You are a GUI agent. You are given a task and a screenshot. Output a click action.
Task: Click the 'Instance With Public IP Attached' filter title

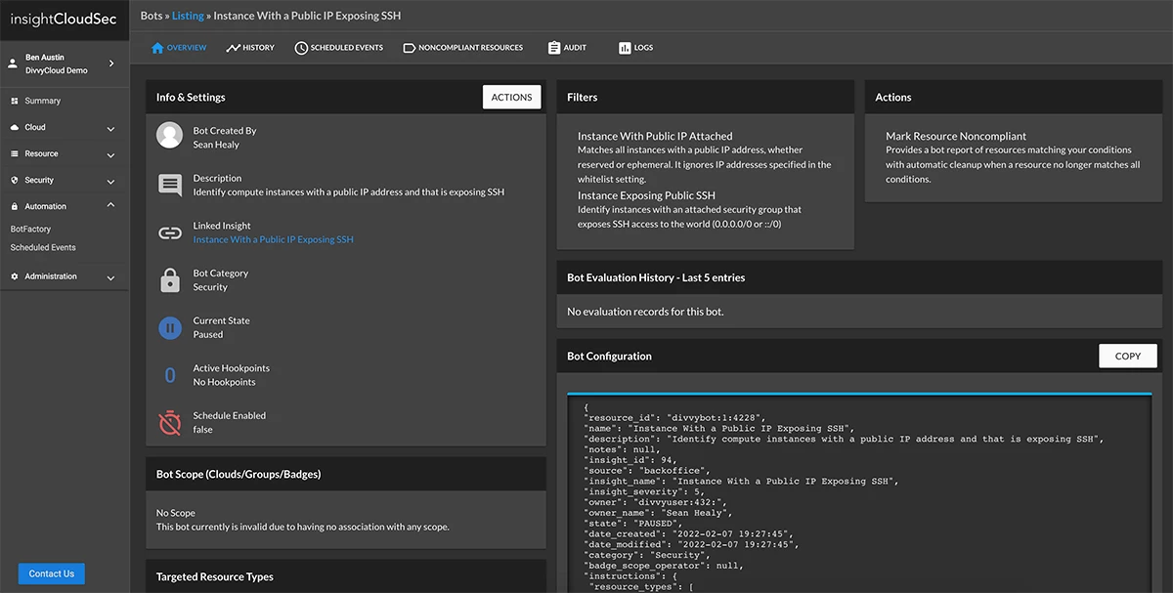click(655, 136)
